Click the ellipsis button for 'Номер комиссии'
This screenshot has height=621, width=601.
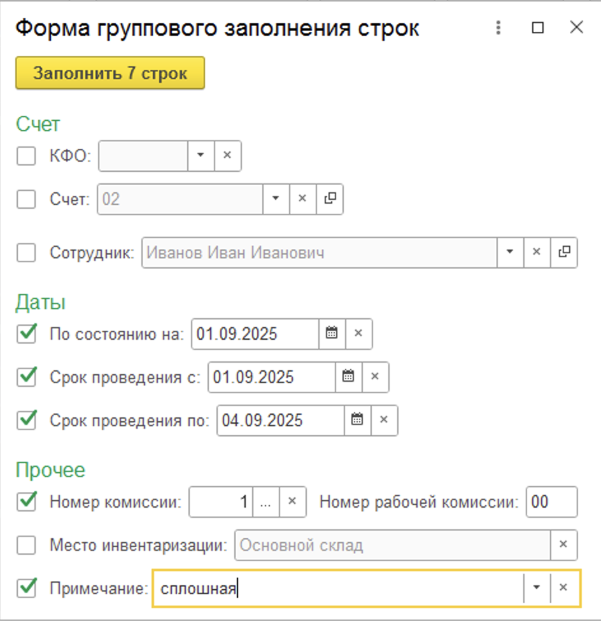click(265, 501)
